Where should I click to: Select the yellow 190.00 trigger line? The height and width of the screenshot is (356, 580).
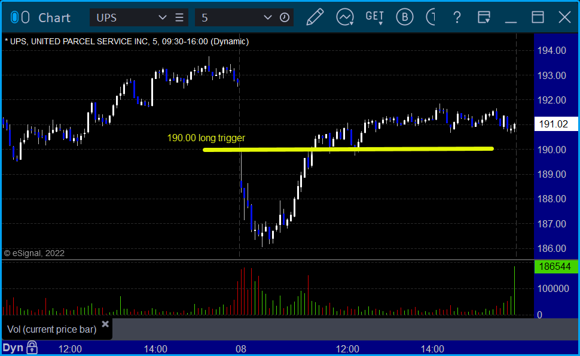[348, 149]
